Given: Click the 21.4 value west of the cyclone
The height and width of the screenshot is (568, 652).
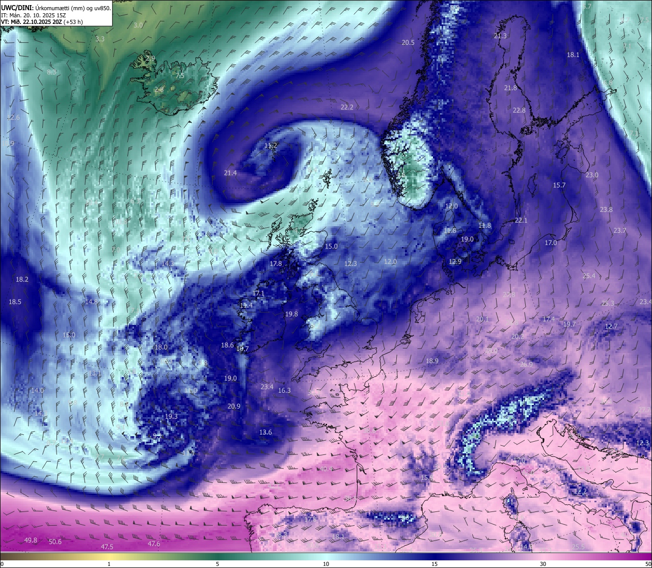Looking at the screenshot, I should click(x=230, y=173).
